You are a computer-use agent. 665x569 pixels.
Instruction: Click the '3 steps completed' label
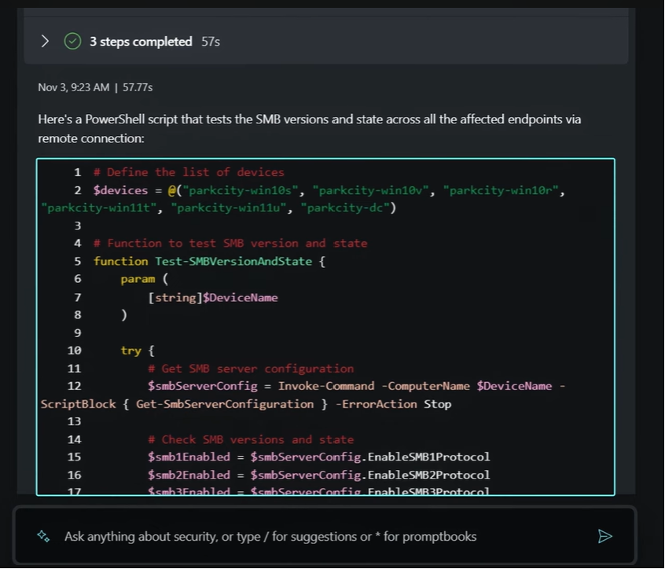click(141, 42)
